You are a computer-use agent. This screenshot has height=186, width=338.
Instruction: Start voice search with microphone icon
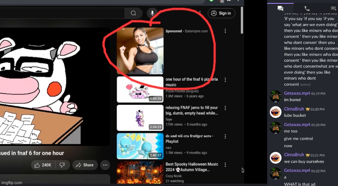152,13
